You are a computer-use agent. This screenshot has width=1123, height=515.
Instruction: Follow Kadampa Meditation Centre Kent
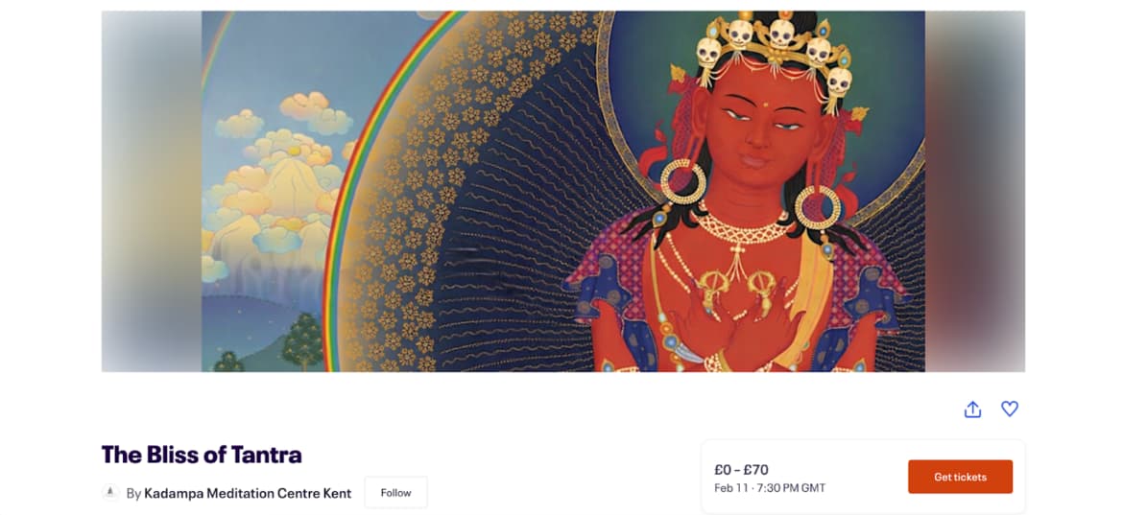[395, 492]
